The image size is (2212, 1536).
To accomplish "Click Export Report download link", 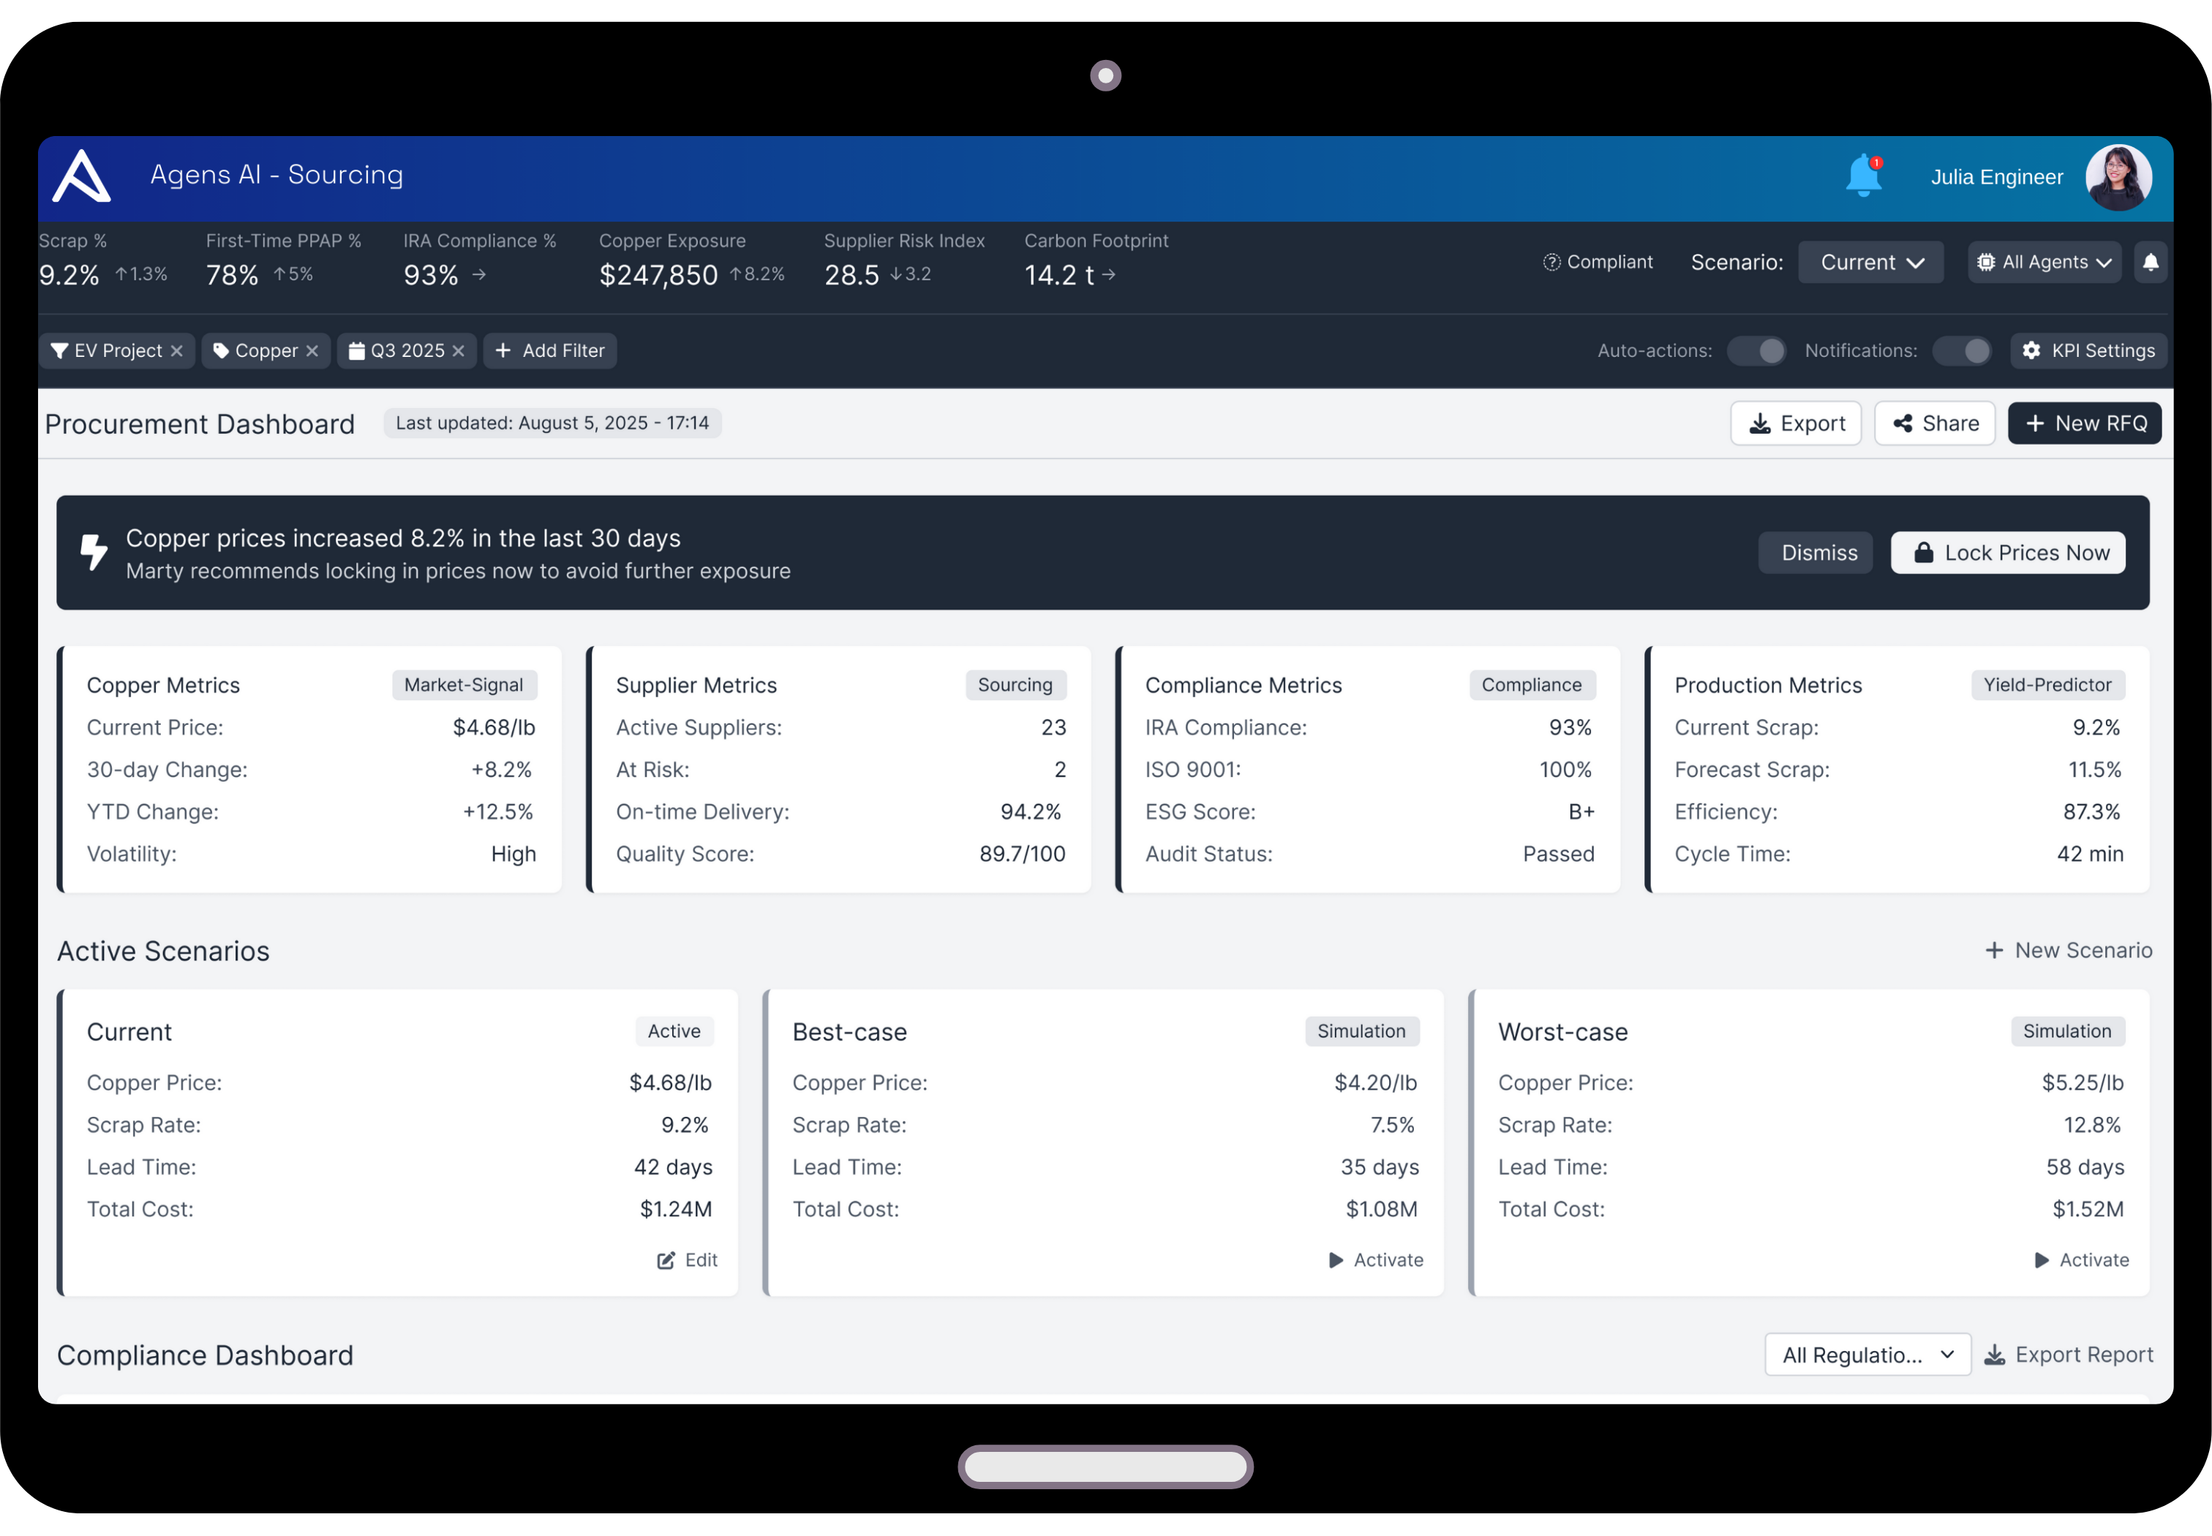I will [2069, 1355].
